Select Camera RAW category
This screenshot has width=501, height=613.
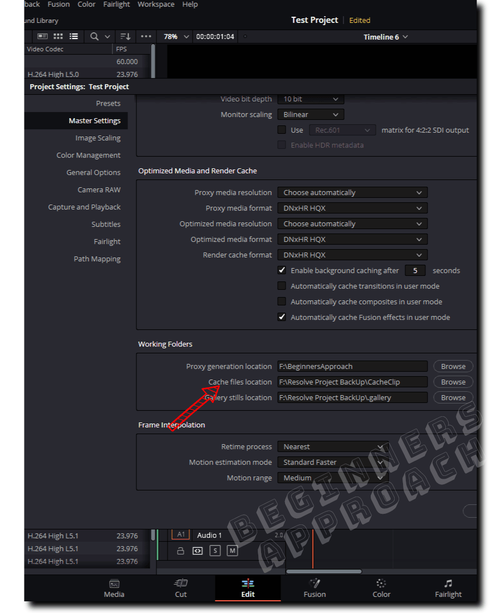tap(99, 189)
